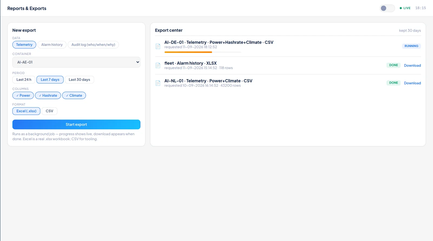This screenshot has width=433, height=241.
Task: Uncheck the Hashrate column chip
Action: pyautogui.click(x=48, y=95)
